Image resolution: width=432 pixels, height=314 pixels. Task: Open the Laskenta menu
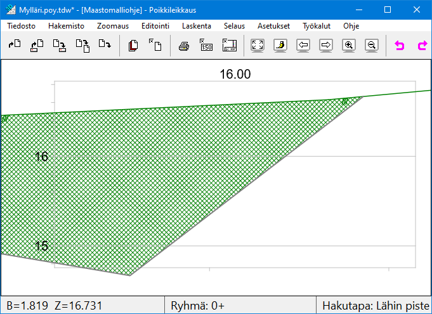197,26
